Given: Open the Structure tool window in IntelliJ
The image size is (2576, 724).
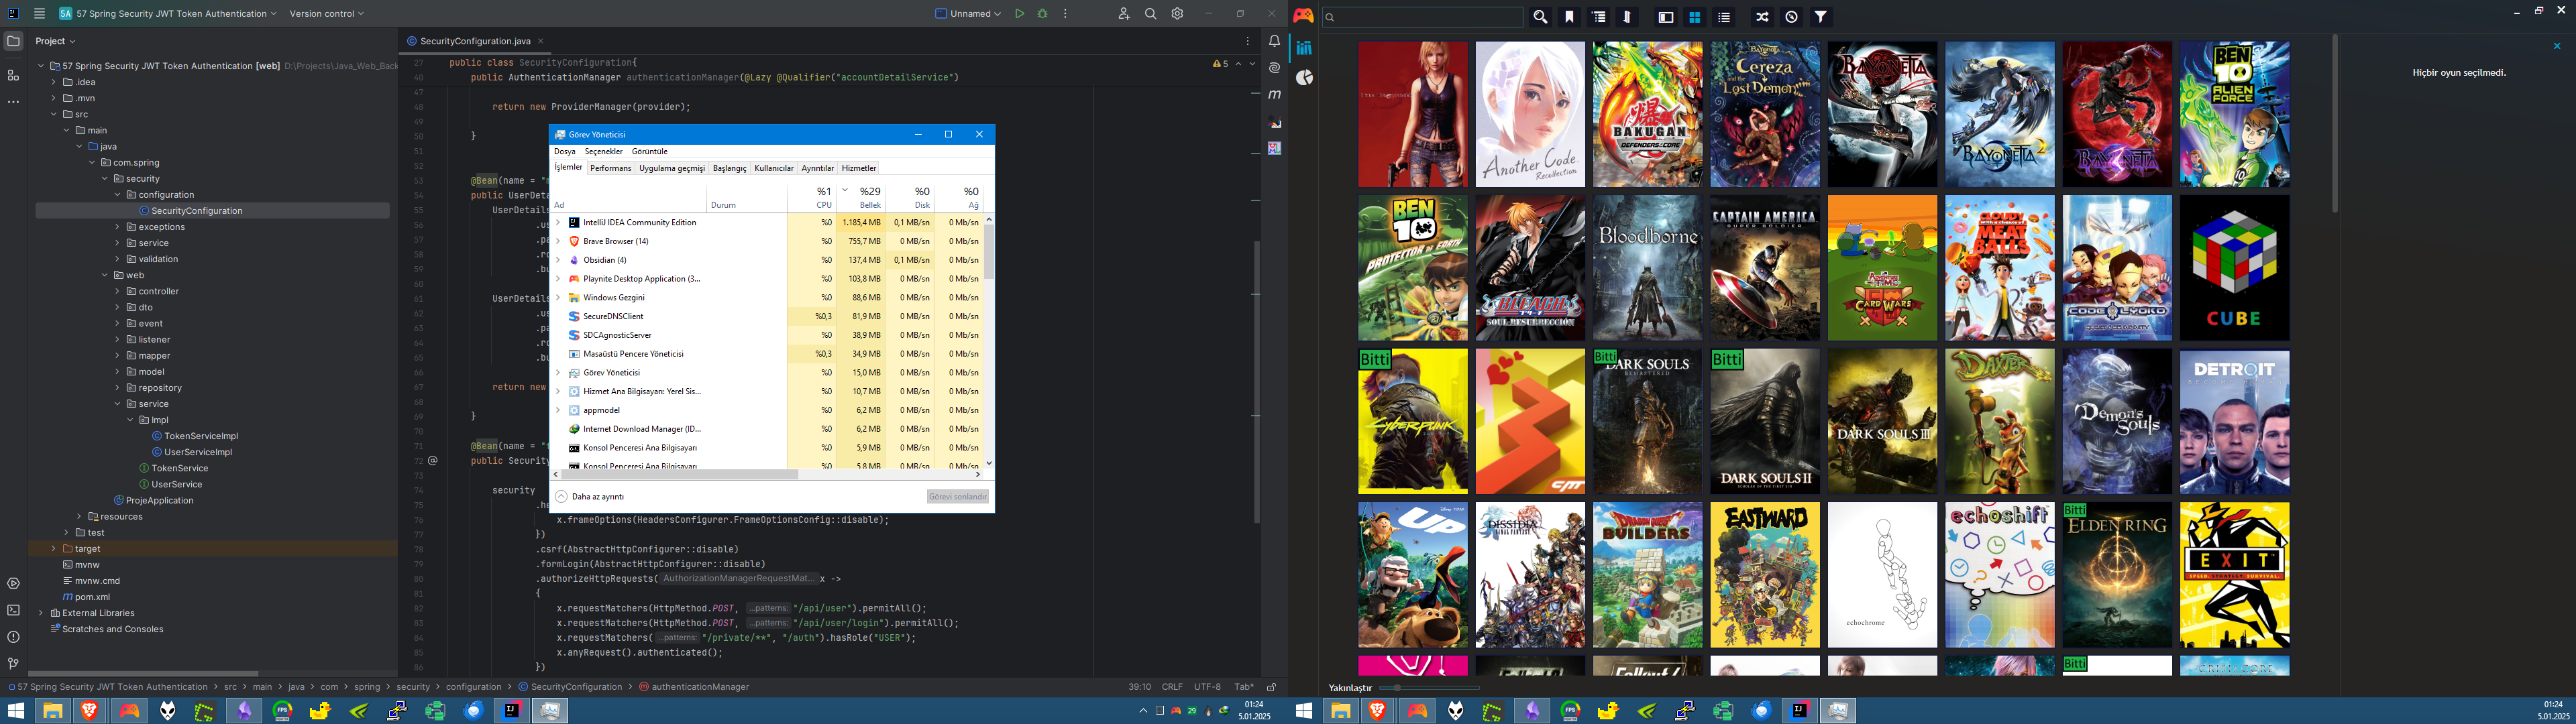Looking at the screenshot, I should tap(13, 76).
